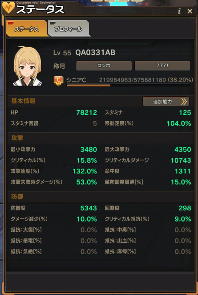The image size is (198, 295).
Task: Click the 基本情報 section header
Action: [23, 101]
